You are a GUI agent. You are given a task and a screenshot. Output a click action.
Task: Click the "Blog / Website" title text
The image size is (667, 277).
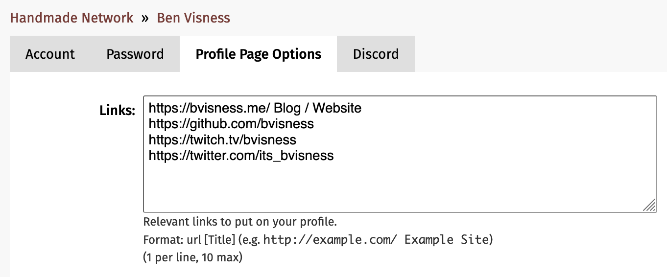pos(317,108)
